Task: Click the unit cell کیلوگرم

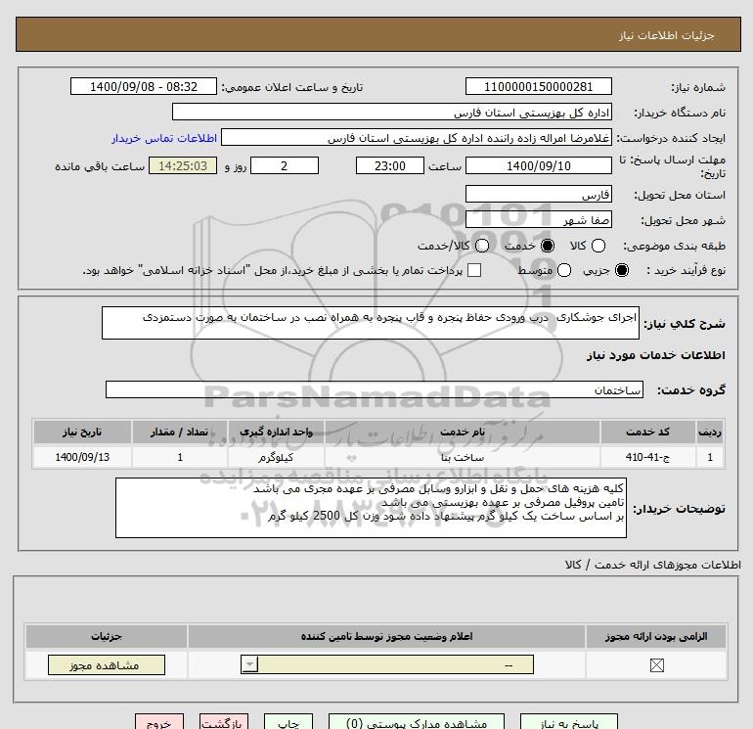Action: click(x=276, y=457)
